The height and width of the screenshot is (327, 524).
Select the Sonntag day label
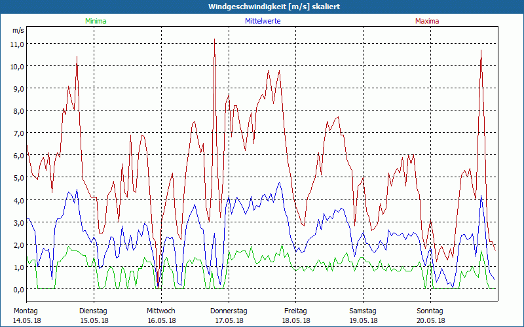point(430,311)
